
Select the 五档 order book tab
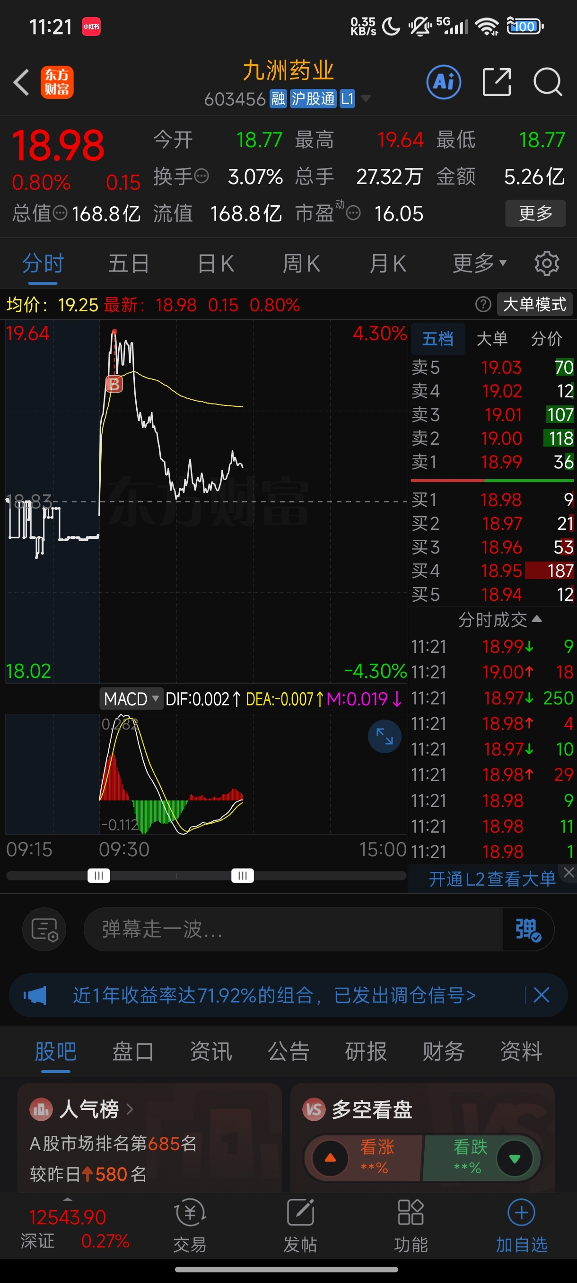pos(437,339)
